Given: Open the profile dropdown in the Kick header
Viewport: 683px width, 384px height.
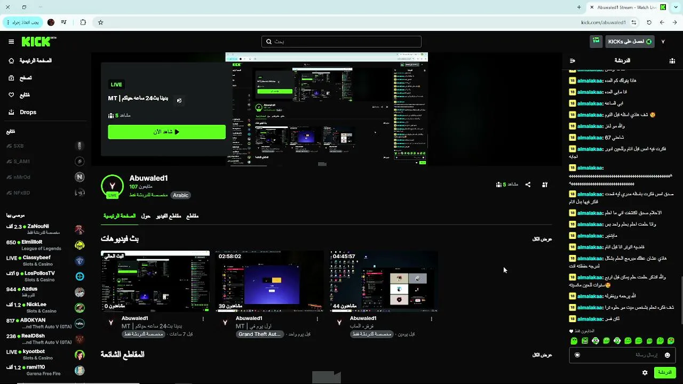Looking at the screenshot, I should click(663, 42).
